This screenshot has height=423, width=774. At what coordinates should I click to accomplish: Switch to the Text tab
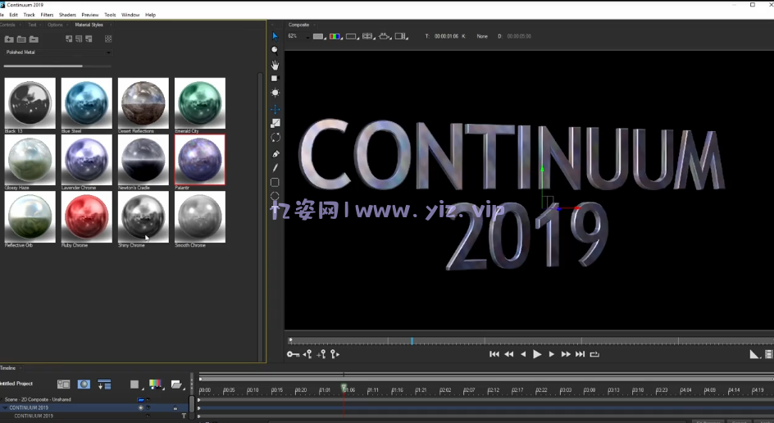coord(32,25)
